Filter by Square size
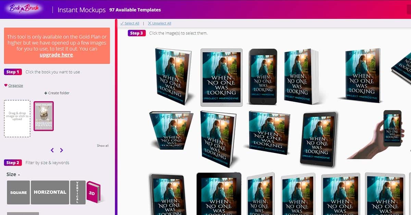Viewport: 411px width, 215px height. (x=18, y=192)
